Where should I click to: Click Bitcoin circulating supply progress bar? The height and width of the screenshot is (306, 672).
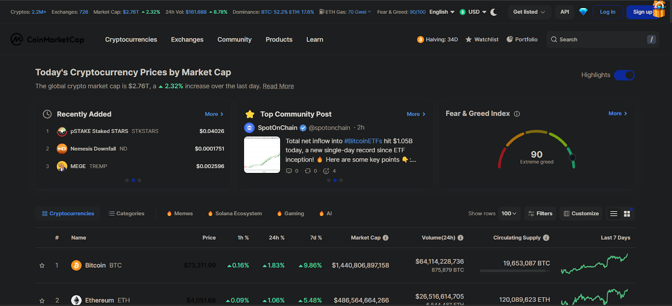click(514, 271)
